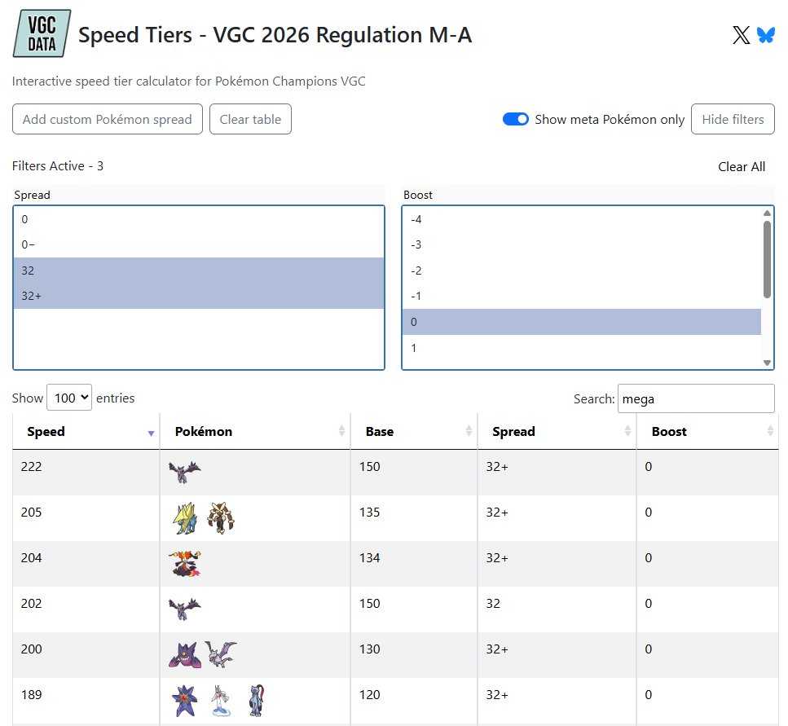788x726 pixels.
Task: Click spread value 32 in 202 row
Action: 493,604
